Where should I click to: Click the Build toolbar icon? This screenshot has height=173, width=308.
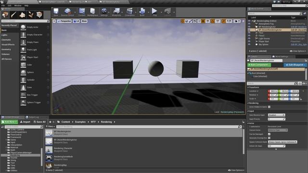pyautogui.click(x=142, y=12)
